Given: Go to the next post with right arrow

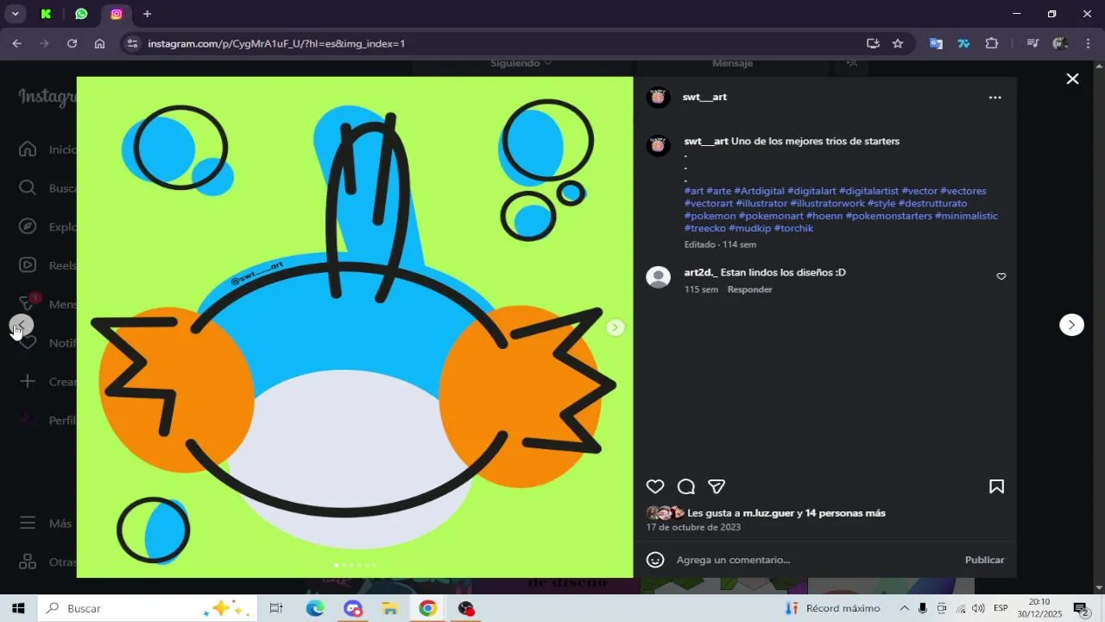Looking at the screenshot, I should click(x=1071, y=325).
